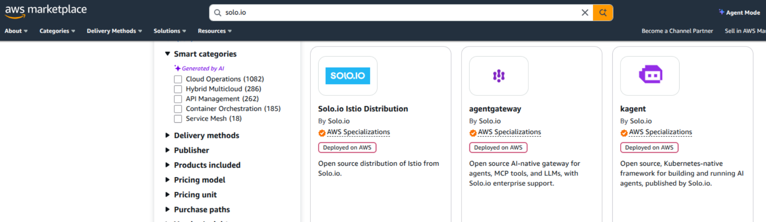Focus the search field containing solo.io
This screenshot has height=222, width=766.
401,13
